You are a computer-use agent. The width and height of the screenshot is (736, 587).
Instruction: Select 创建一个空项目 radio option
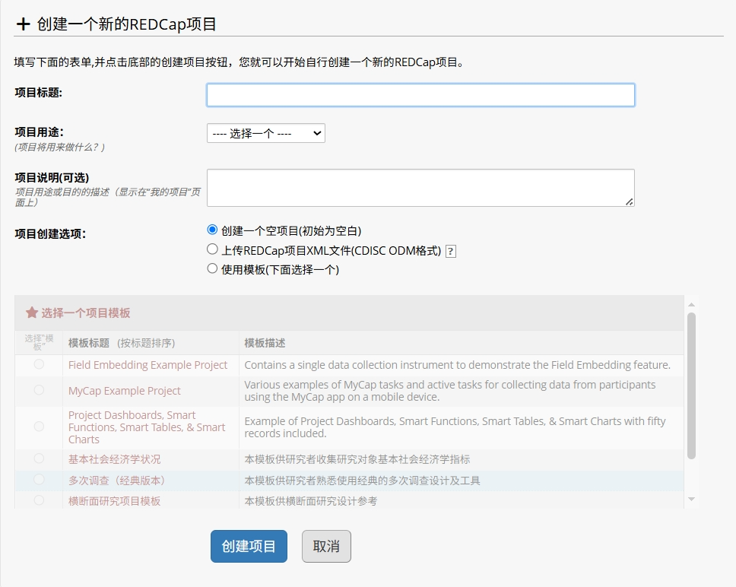click(212, 230)
